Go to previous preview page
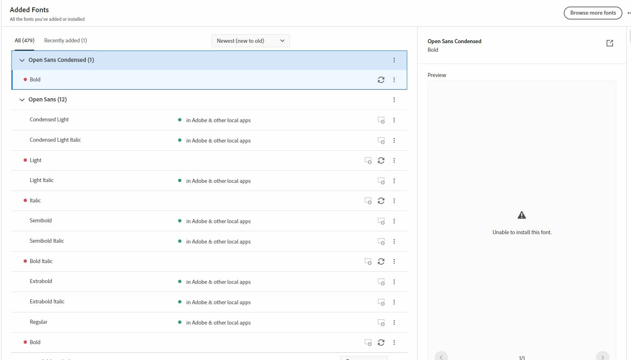This screenshot has height=360, width=631. tap(441, 357)
